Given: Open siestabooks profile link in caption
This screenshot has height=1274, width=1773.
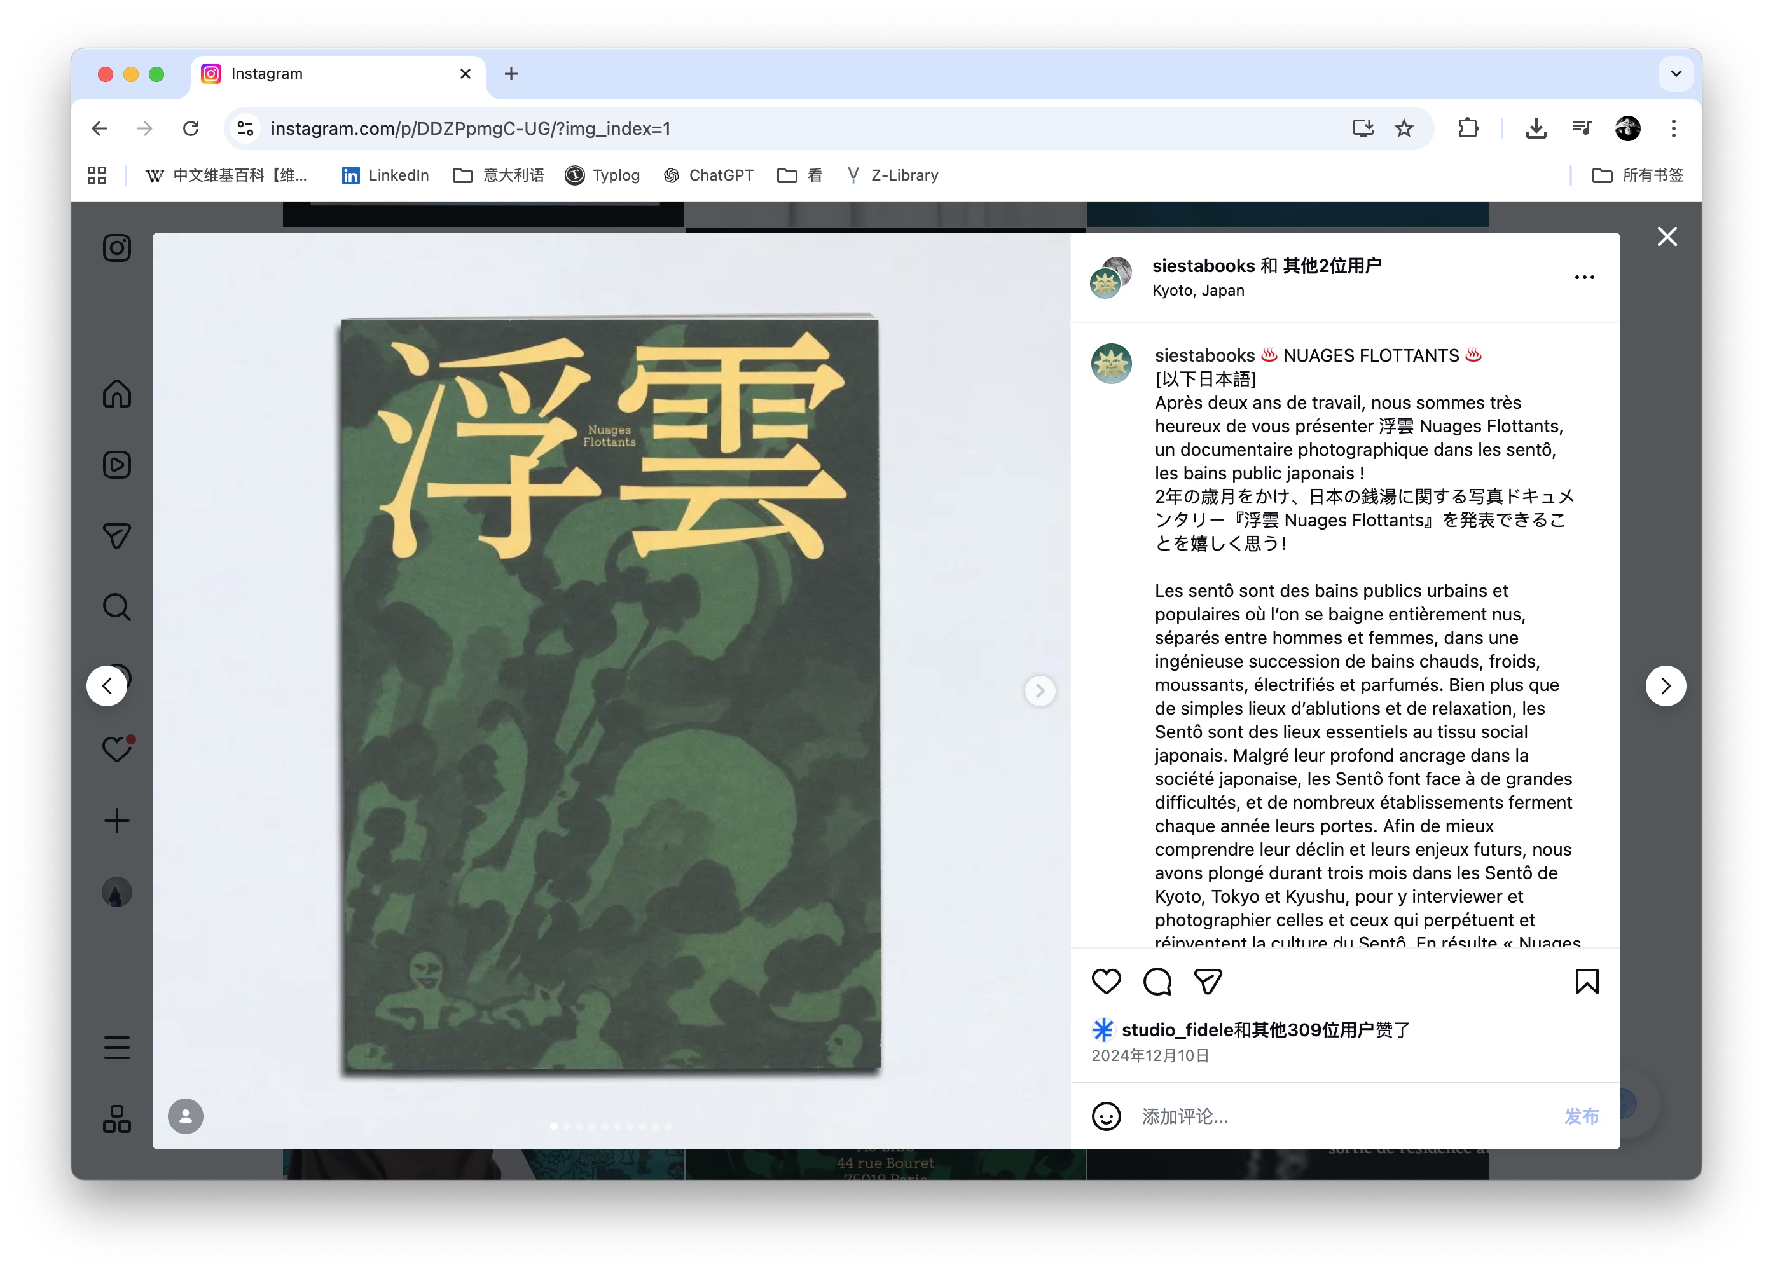Looking at the screenshot, I should 1204,355.
